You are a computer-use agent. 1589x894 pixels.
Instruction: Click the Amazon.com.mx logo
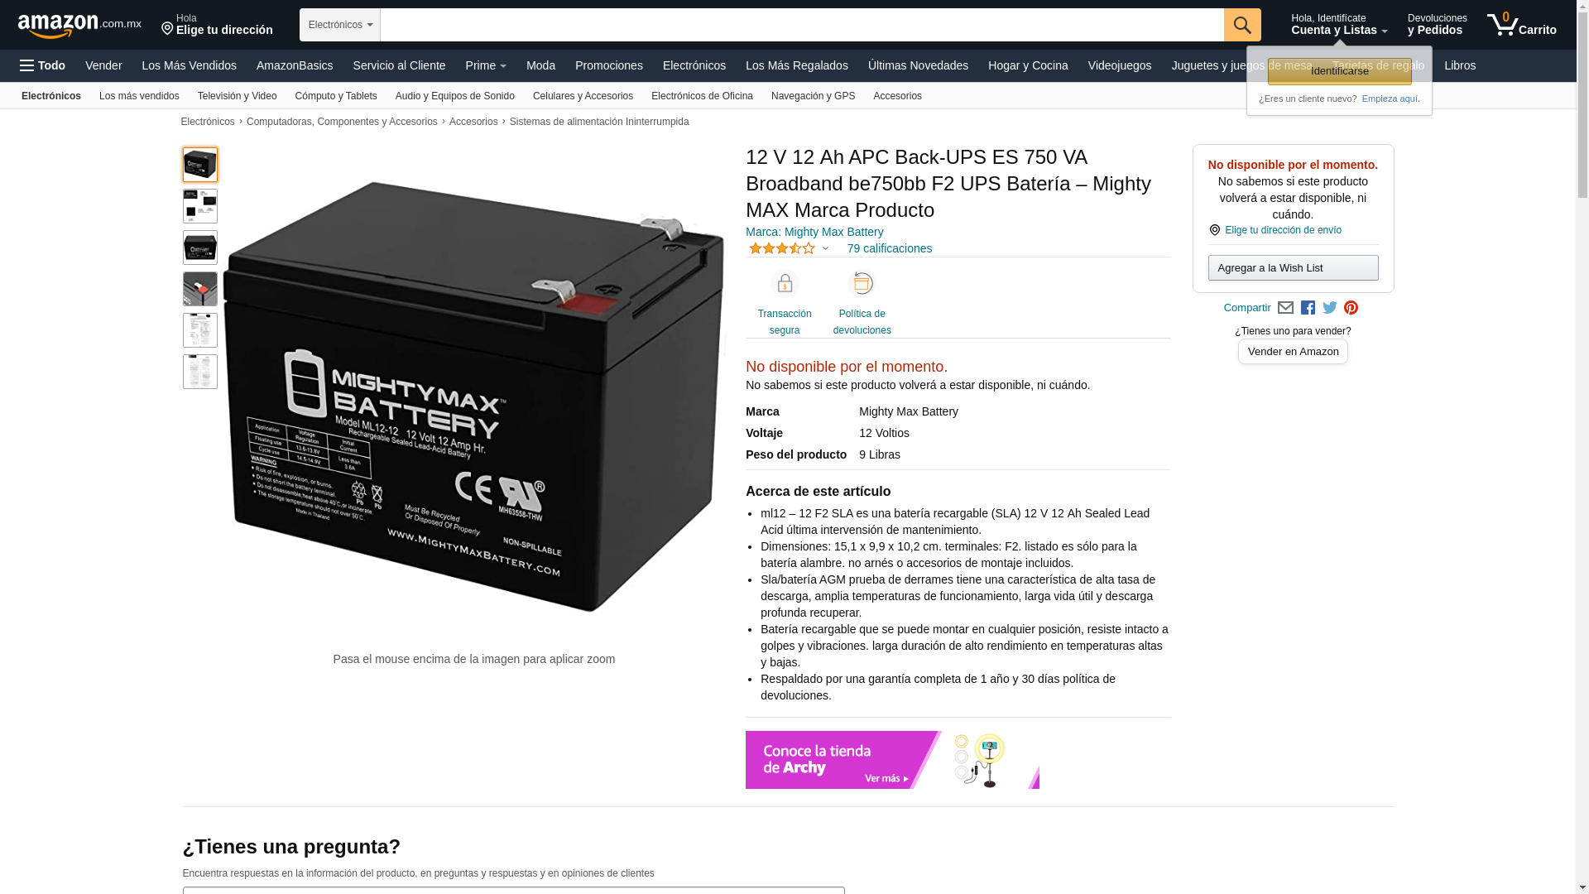[x=79, y=25]
